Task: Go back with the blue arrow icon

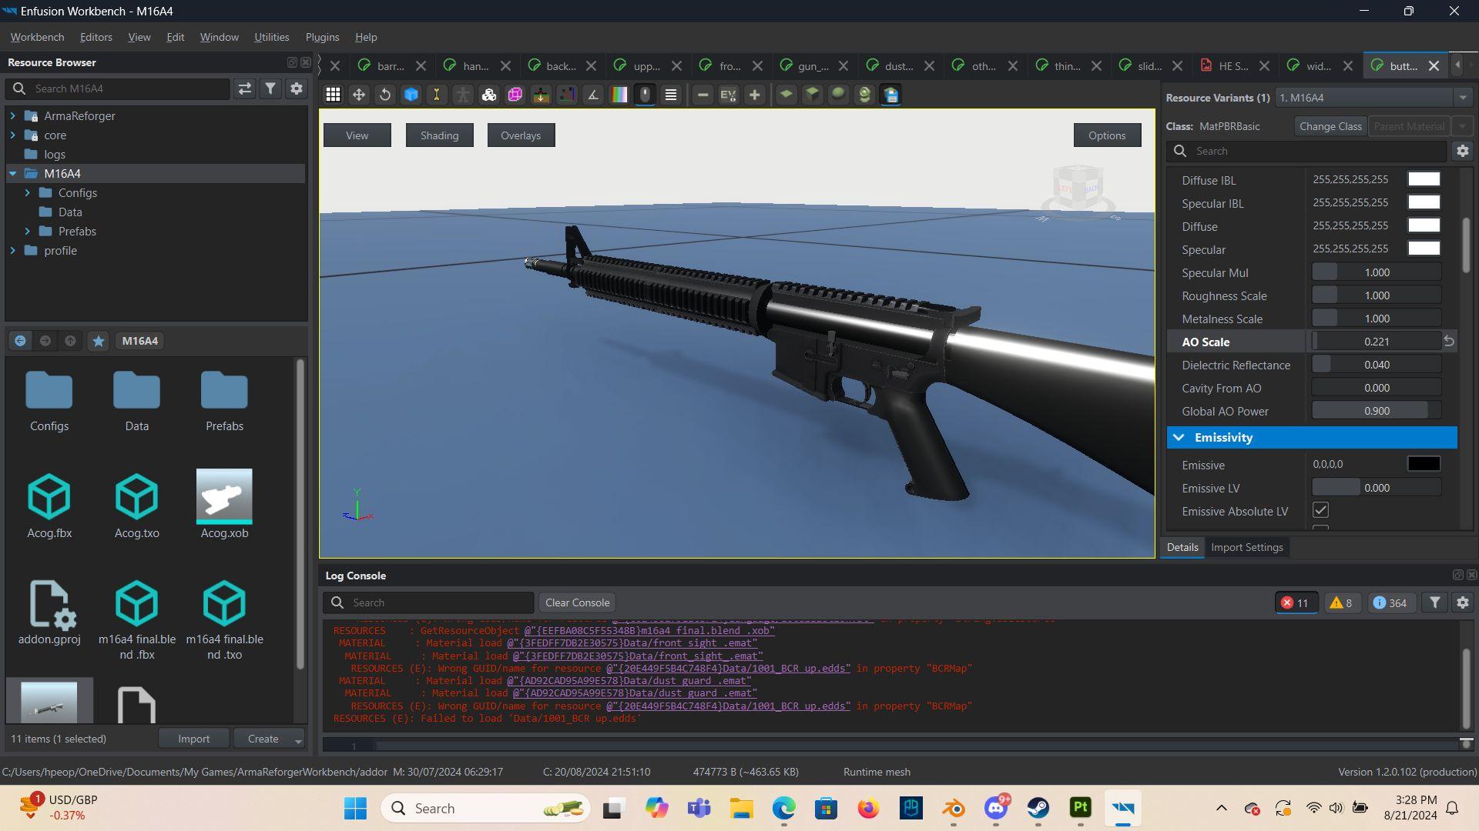Action: 20,341
